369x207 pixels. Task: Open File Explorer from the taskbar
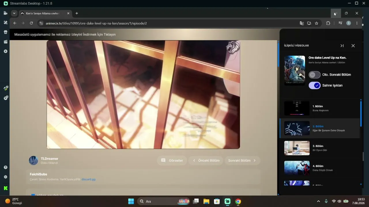click(x=206, y=201)
